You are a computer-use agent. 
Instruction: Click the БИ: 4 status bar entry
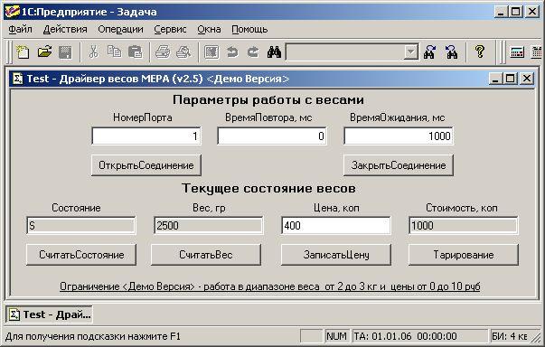point(510,336)
